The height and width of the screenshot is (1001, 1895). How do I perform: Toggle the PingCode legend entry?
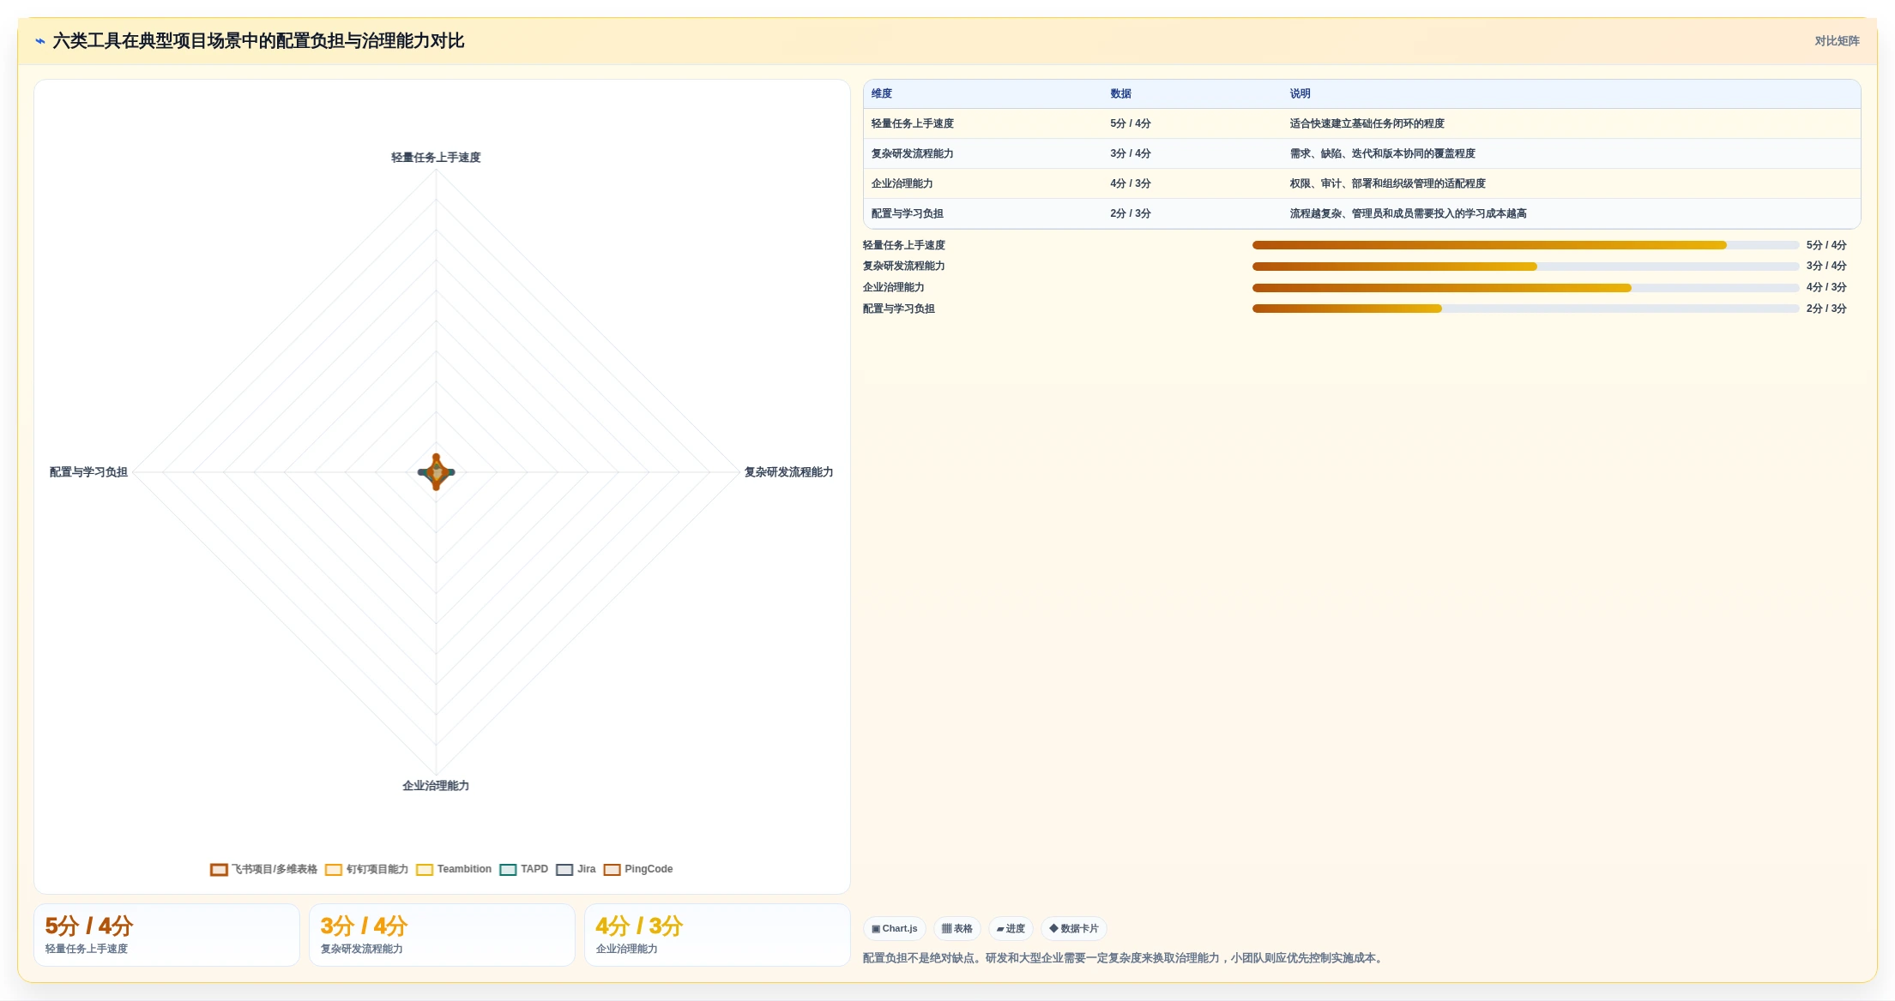(x=638, y=869)
